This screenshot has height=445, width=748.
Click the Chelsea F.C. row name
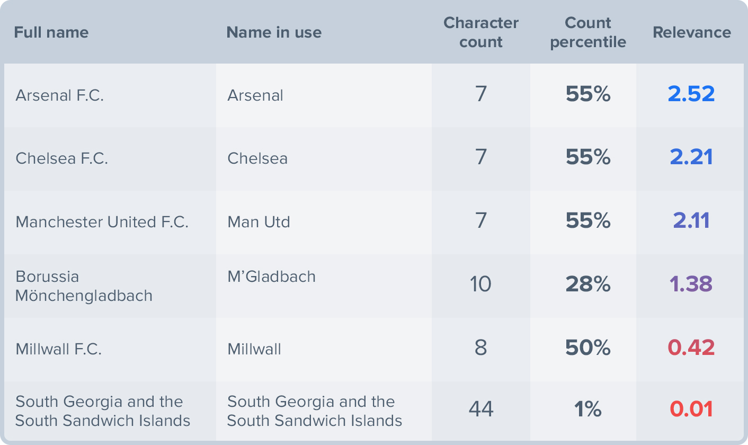point(62,158)
